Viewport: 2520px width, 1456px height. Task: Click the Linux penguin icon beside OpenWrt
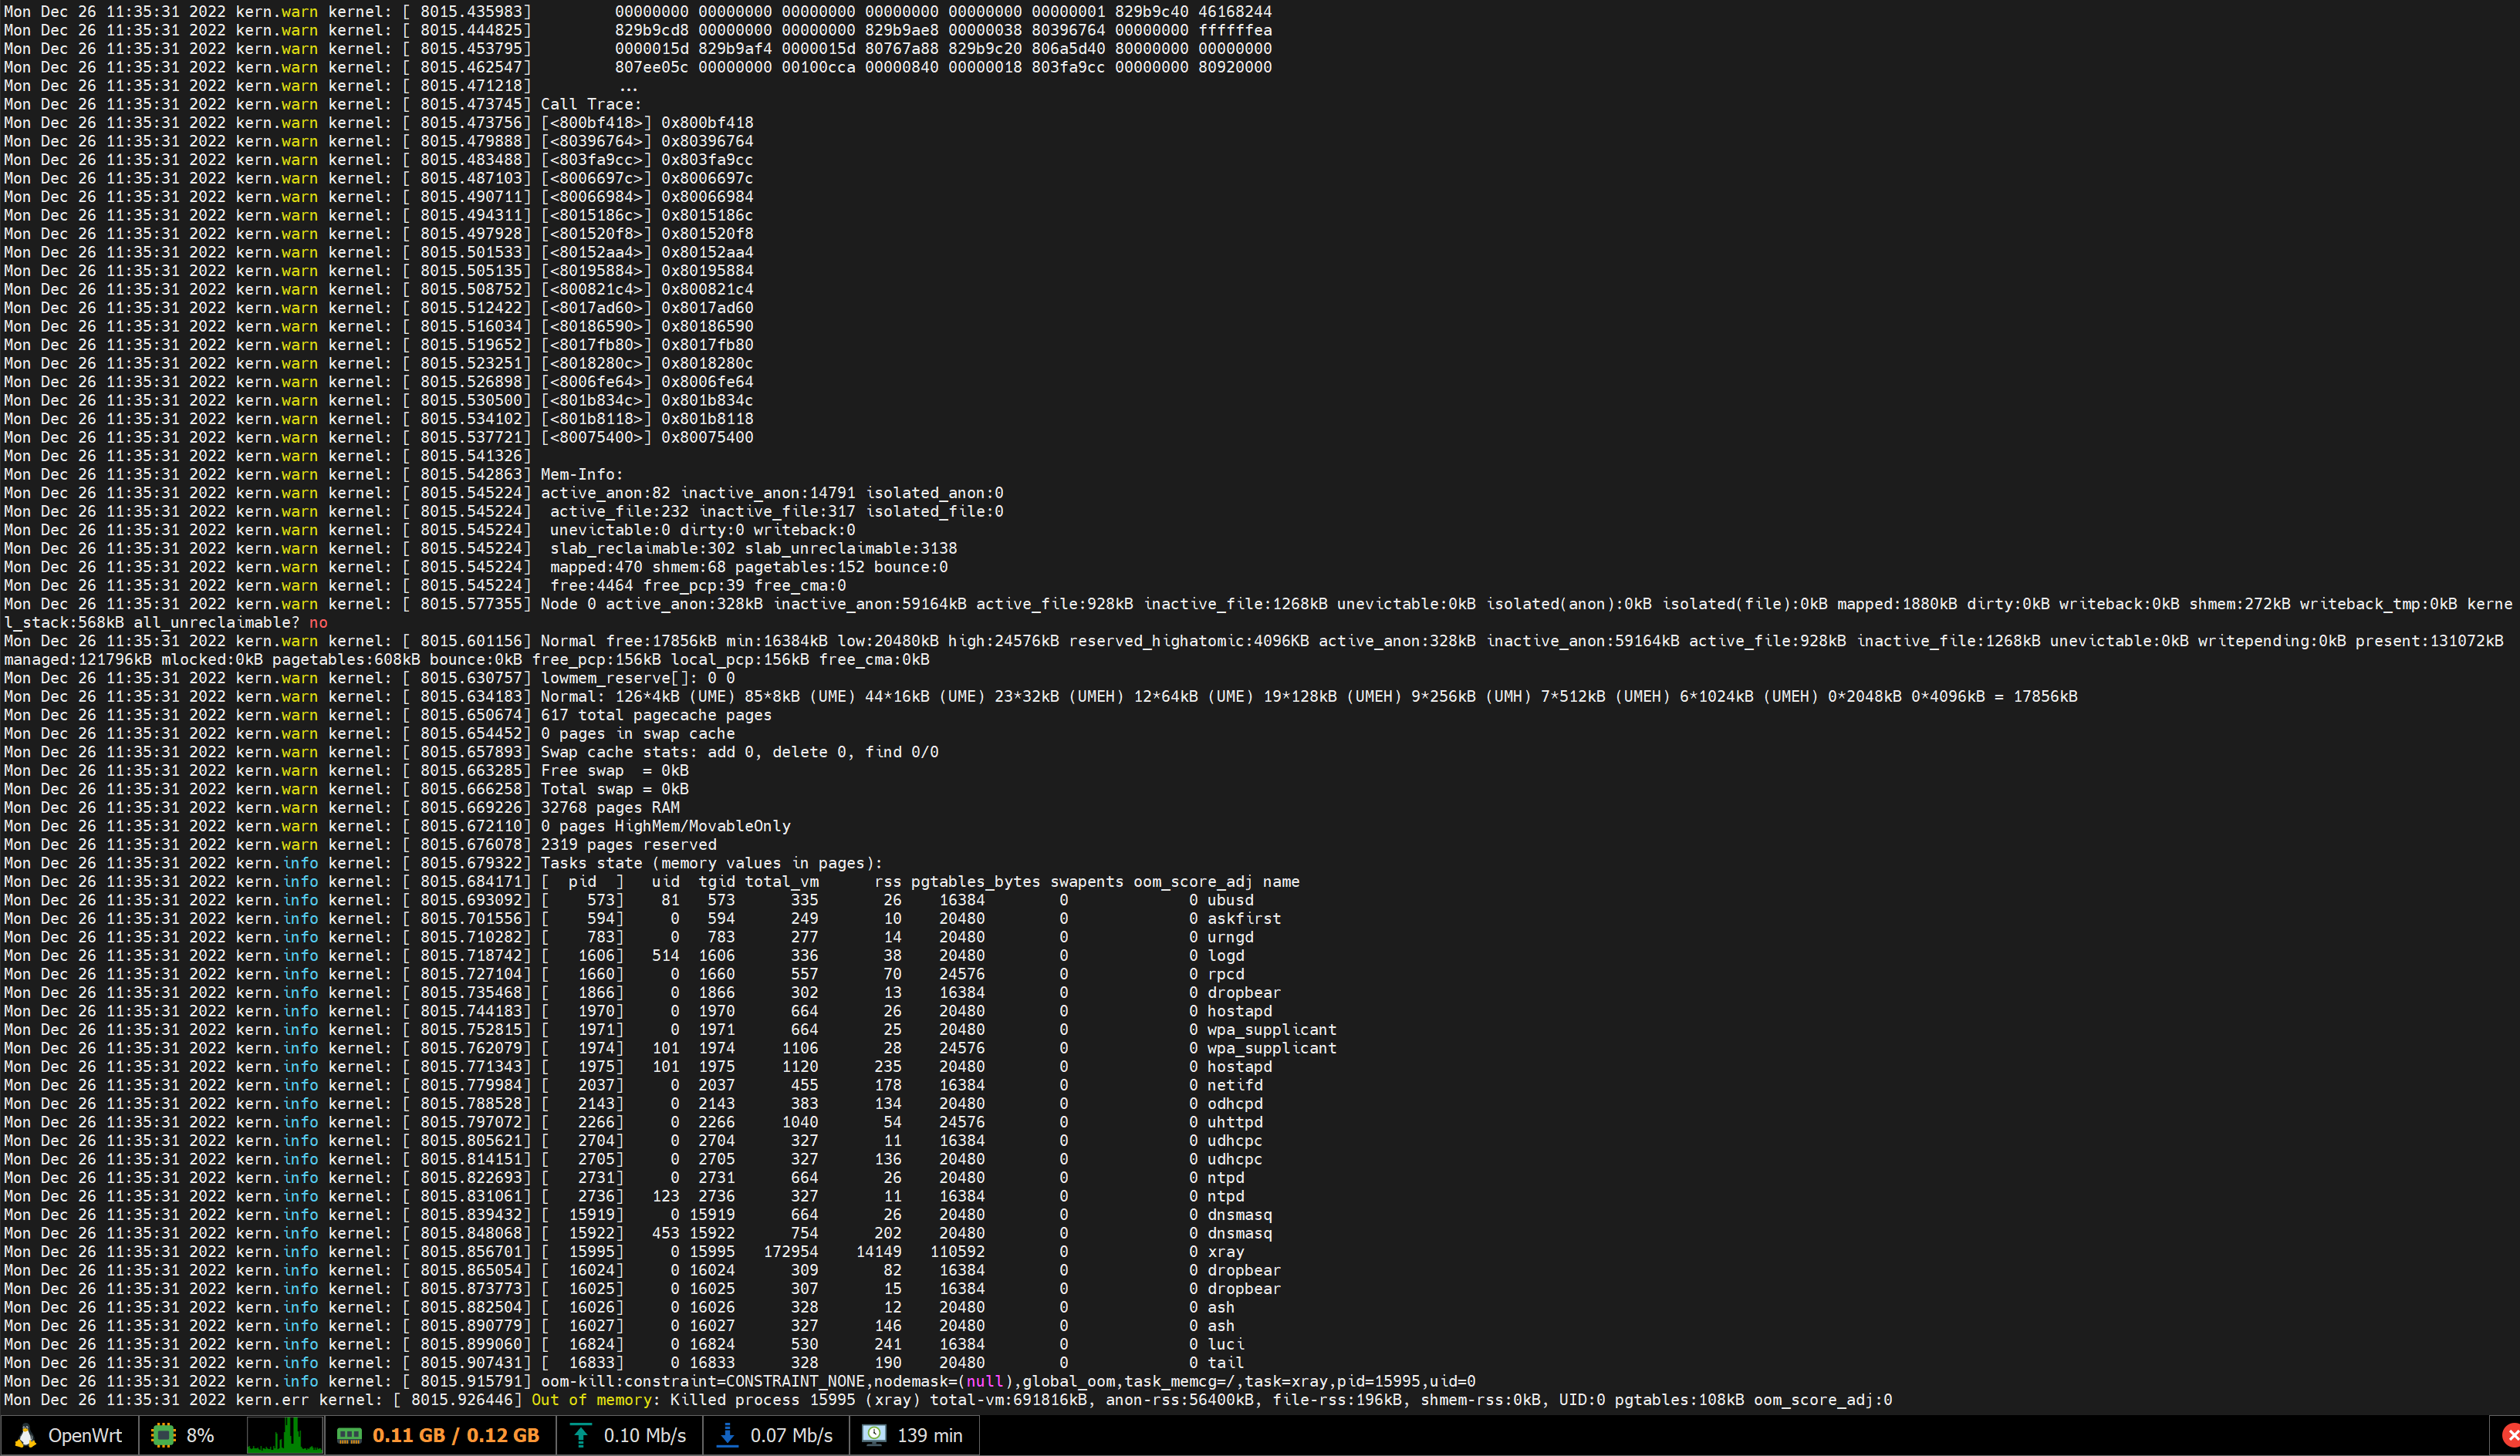point(26,1436)
